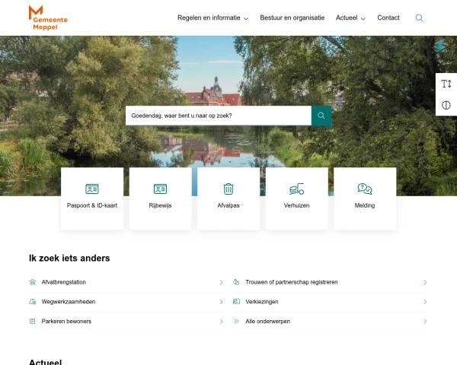
Task: Open the Bestuur en organisatie menu item
Action: click(292, 17)
